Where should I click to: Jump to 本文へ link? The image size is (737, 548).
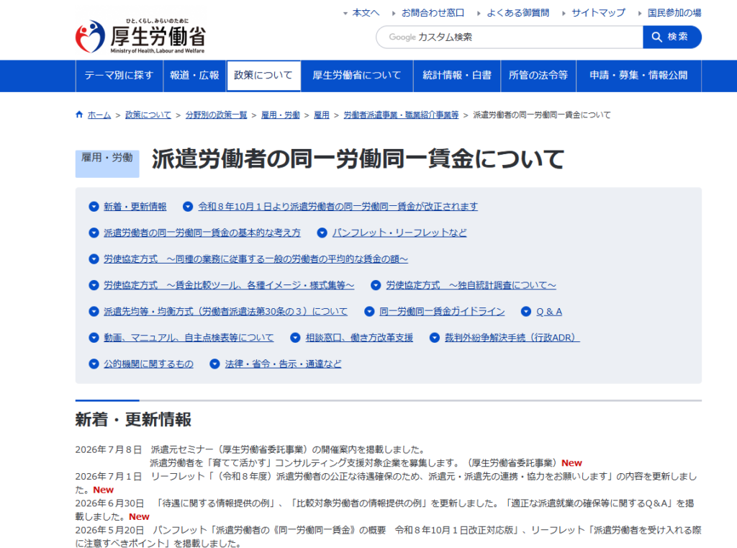366,13
